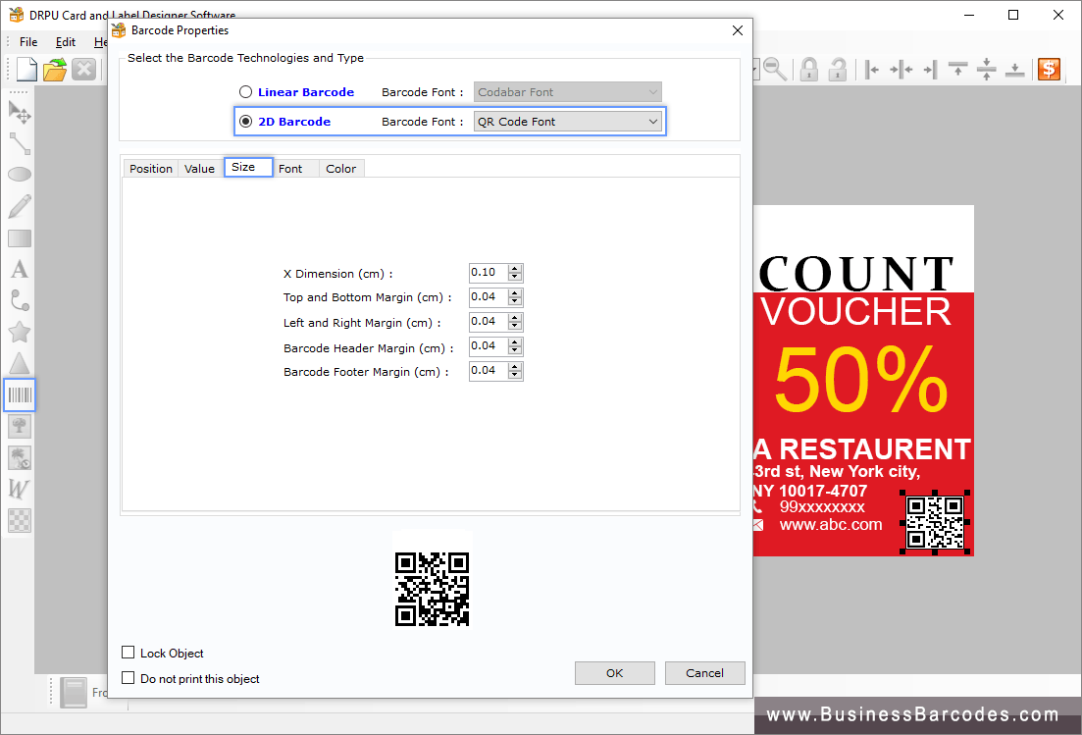The height and width of the screenshot is (735, 1082).
Task: Click the www.abc.com text on card
Action: click(x=831, y=524)
